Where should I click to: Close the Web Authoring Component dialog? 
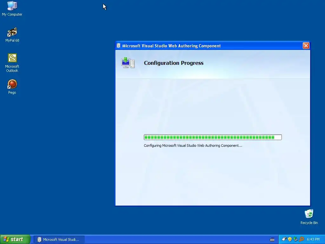pyautogui.click(x=306, y=46)
